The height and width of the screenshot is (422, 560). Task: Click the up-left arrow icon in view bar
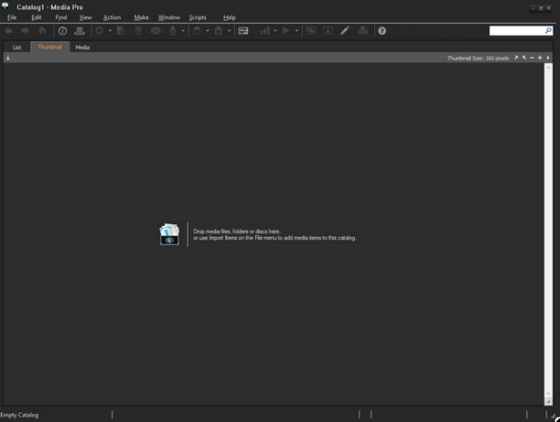[x=524, y=58]
